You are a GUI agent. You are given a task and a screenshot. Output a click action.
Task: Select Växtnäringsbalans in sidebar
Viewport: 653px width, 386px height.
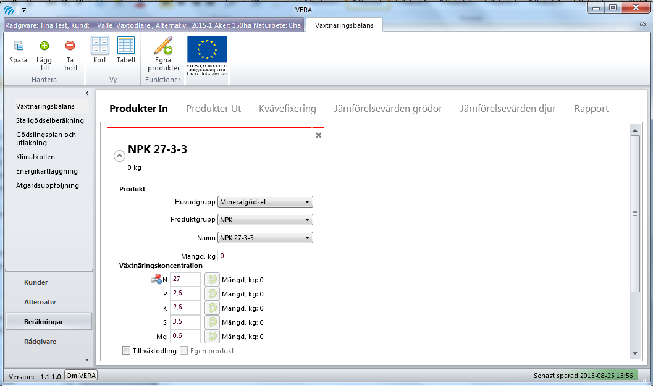pyautogui.click(x=45, y=106)
